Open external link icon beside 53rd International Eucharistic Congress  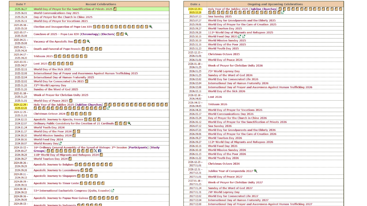(113, 191)
